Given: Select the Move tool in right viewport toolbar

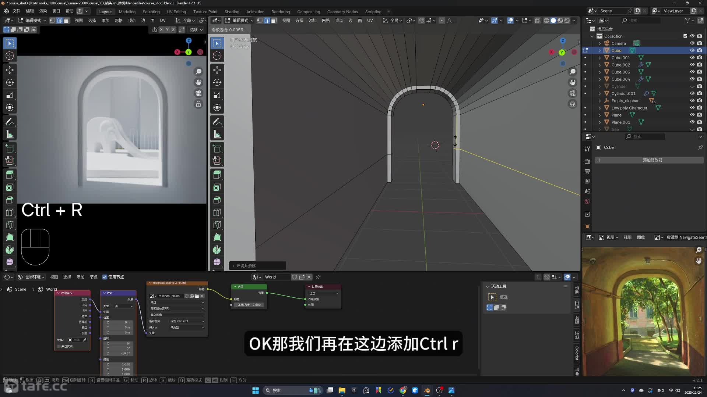Looking at the screenshot, I should pyautogui.click(x=217, y=70).
